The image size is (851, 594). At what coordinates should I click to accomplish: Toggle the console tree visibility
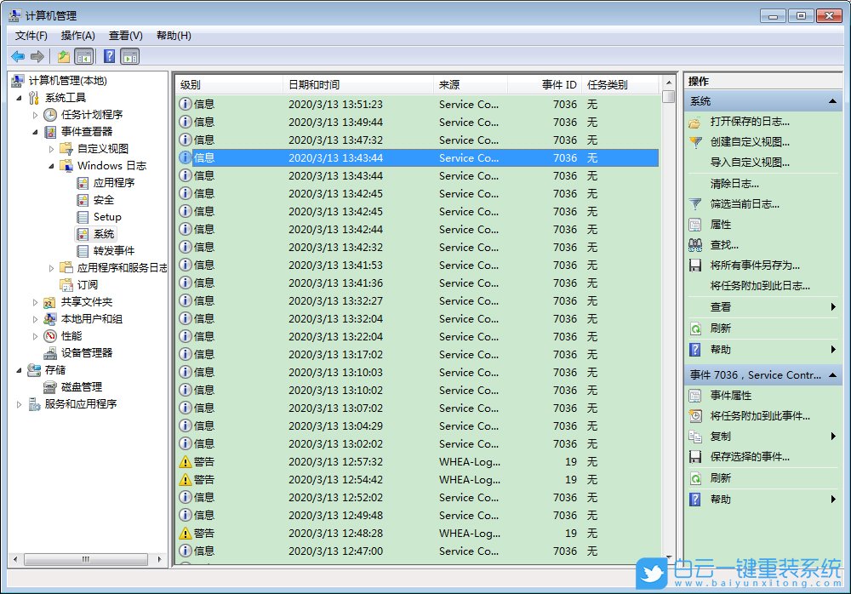point(86,56)
